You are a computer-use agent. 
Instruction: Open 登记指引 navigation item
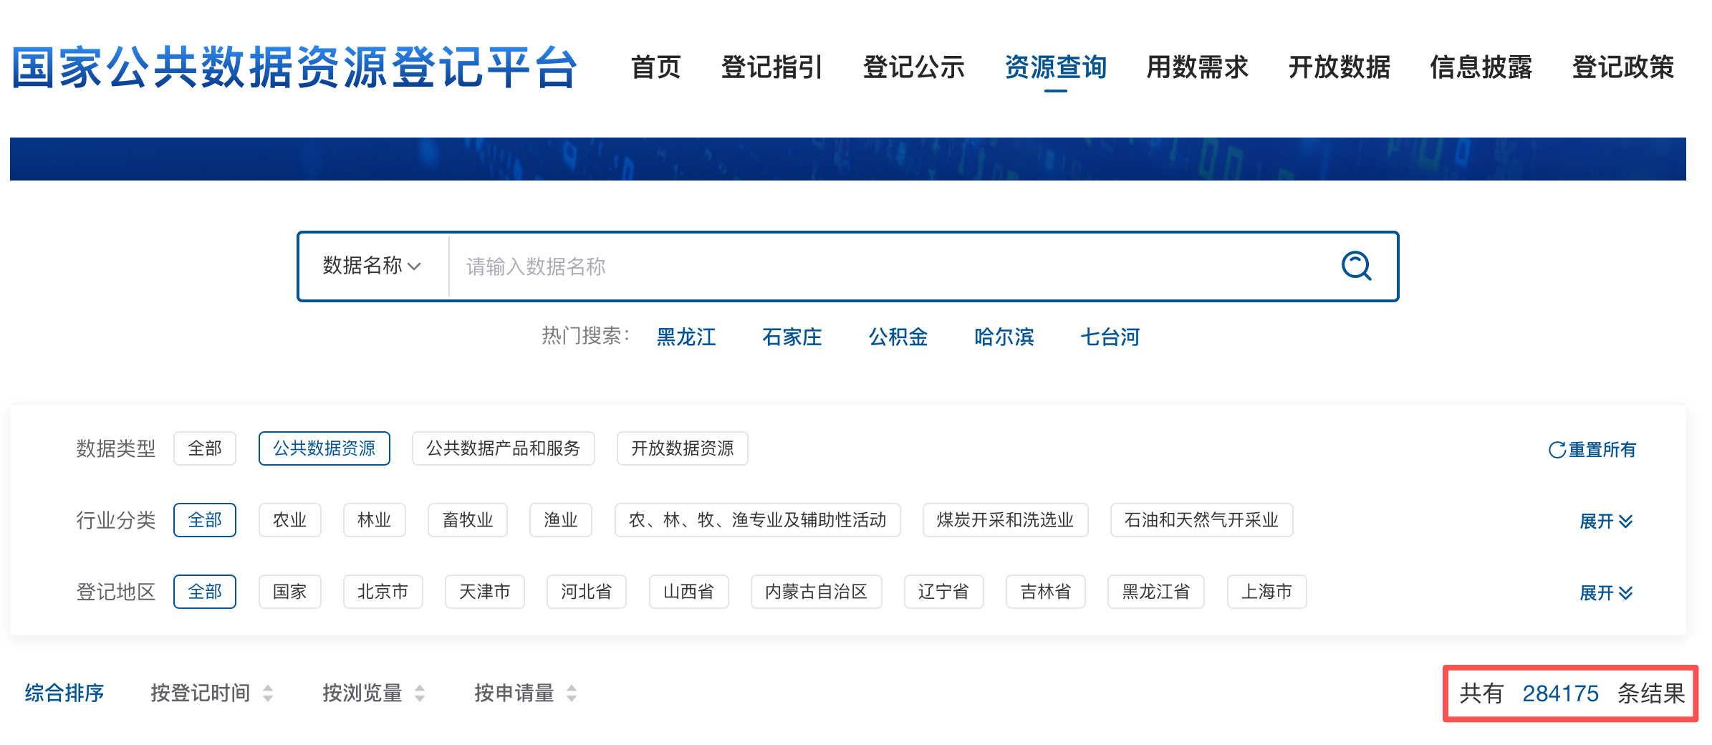771,67
